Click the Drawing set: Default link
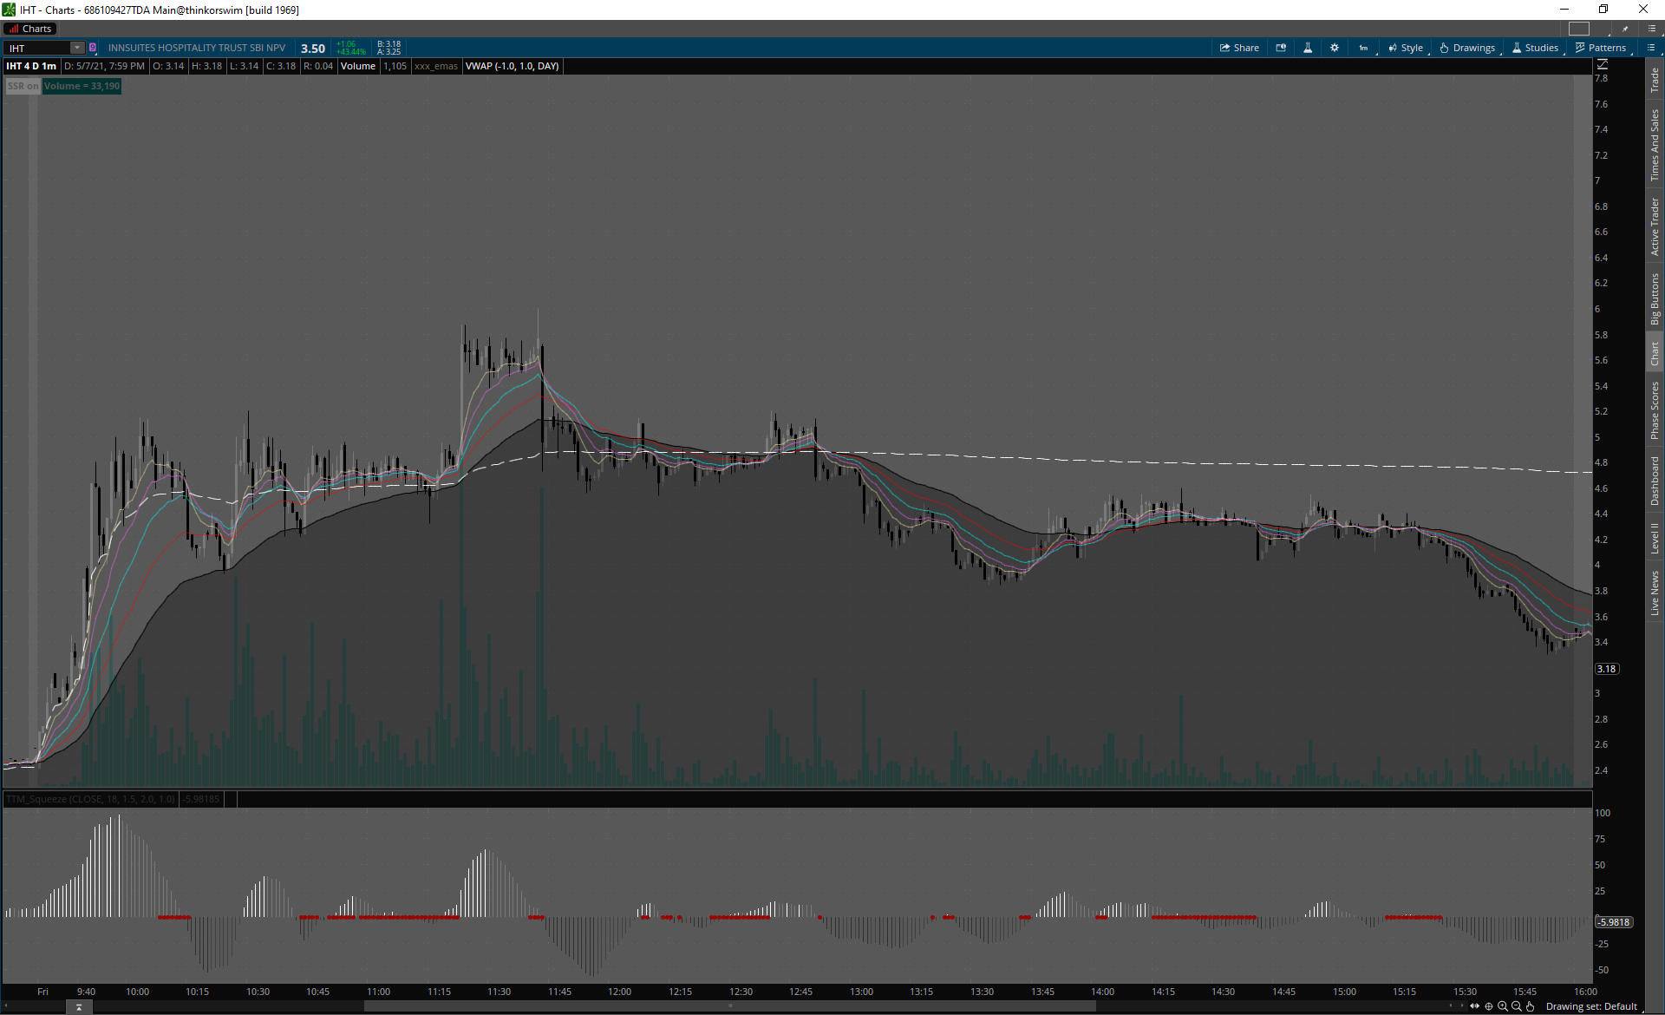This screenshot has width=1665, height=1015. (1591, 1006)
